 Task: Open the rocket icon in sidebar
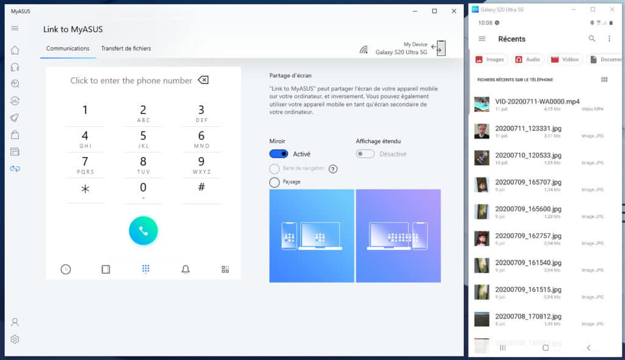pyautogui.click(x=15, y=118)
